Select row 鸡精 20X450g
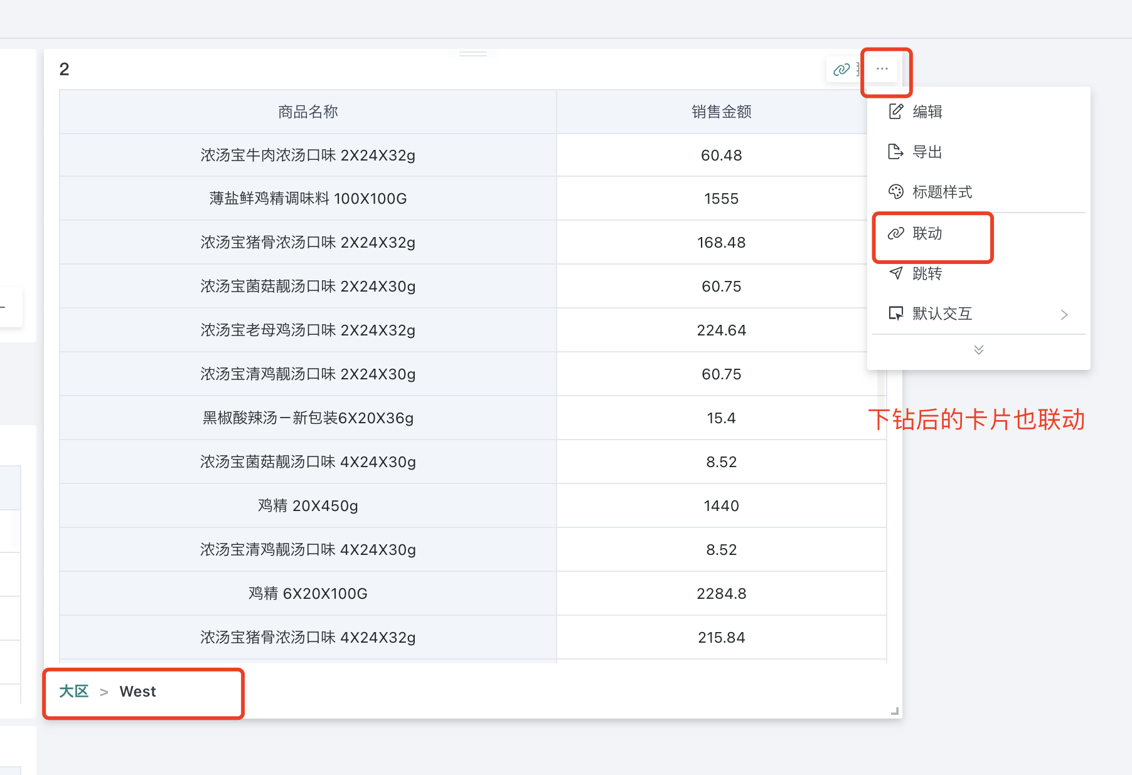Image resolution: width=1132 pixels, height=775 pixels. [308, 506]
